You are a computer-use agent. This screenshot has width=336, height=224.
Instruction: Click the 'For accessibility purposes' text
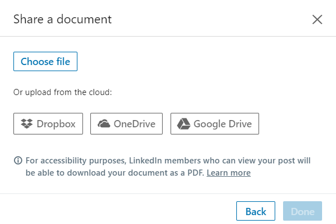coord(75,161)
